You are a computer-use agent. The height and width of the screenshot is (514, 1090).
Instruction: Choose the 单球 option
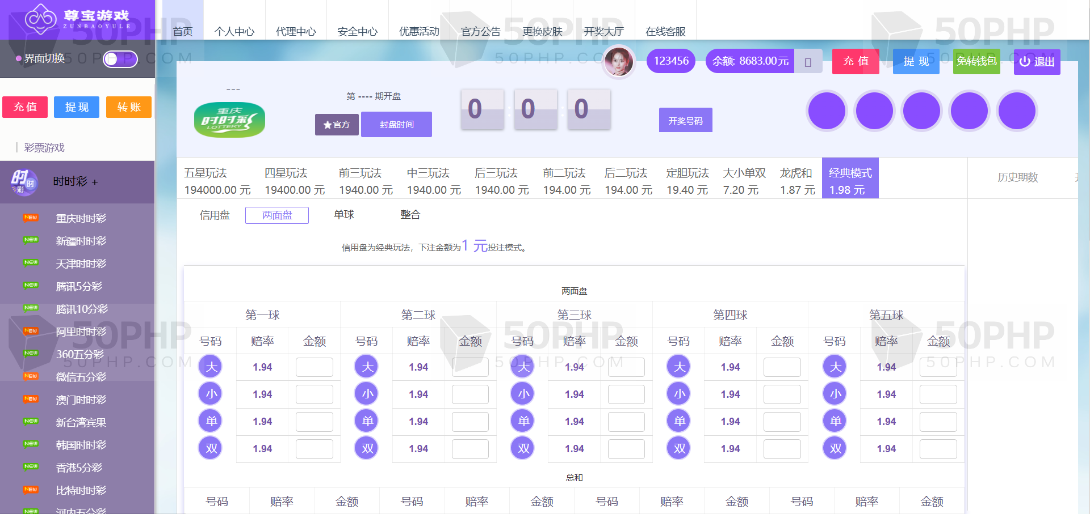[344, 215]
